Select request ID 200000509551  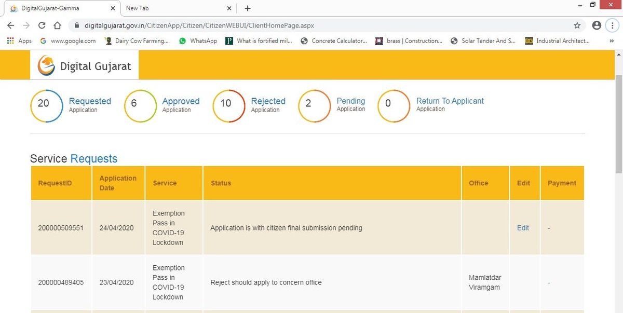pyautogui.click(x=61, y=228)
